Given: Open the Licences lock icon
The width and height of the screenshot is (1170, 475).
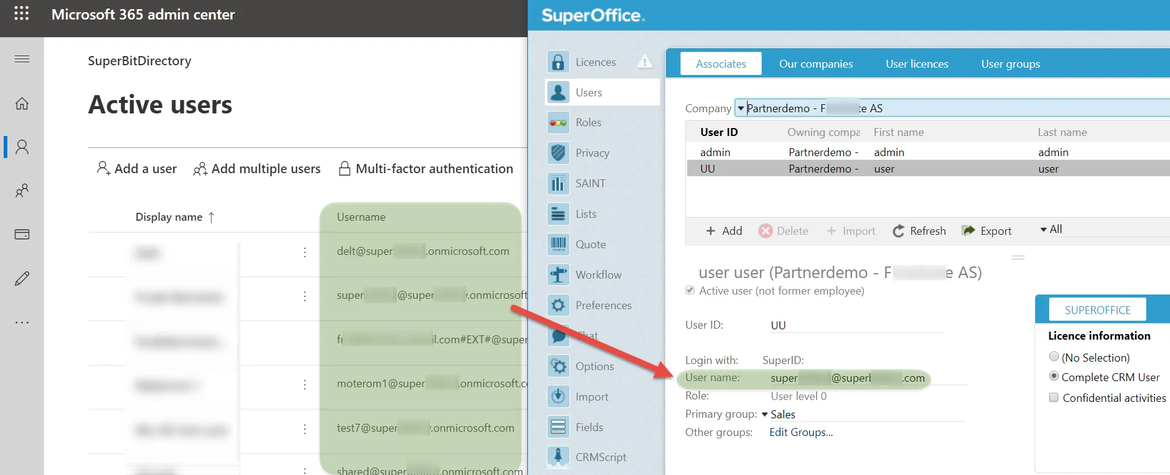Looking at the screenshot, I should (558, 62).
